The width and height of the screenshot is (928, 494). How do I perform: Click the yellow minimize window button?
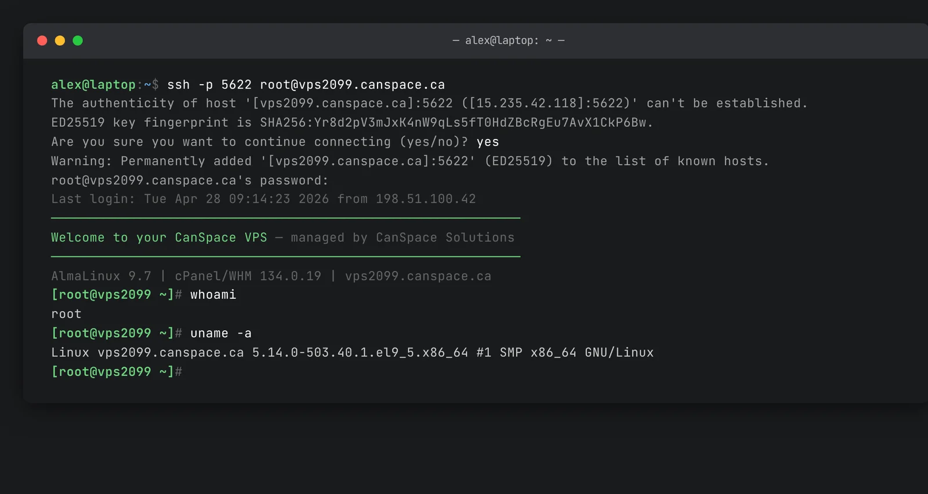[x=60, y=41]
